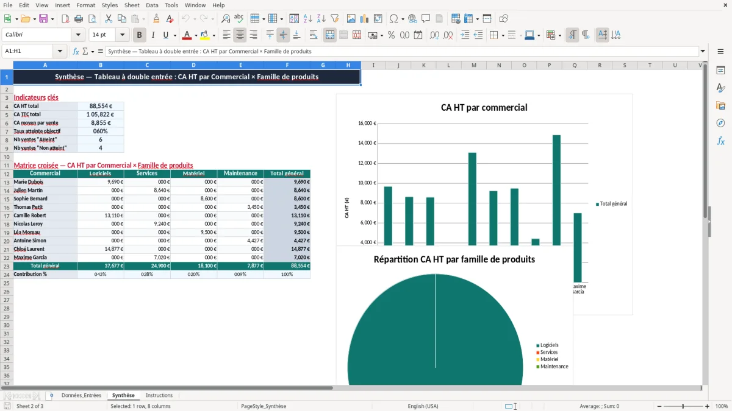Open the Data menu
The height and width of the screenshot is (411, 732).
152,5
